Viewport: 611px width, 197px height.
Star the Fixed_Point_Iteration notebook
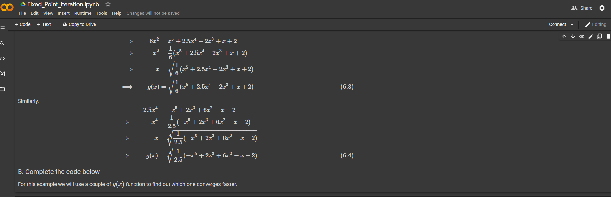pyautogui.click(x=108, y=4)
